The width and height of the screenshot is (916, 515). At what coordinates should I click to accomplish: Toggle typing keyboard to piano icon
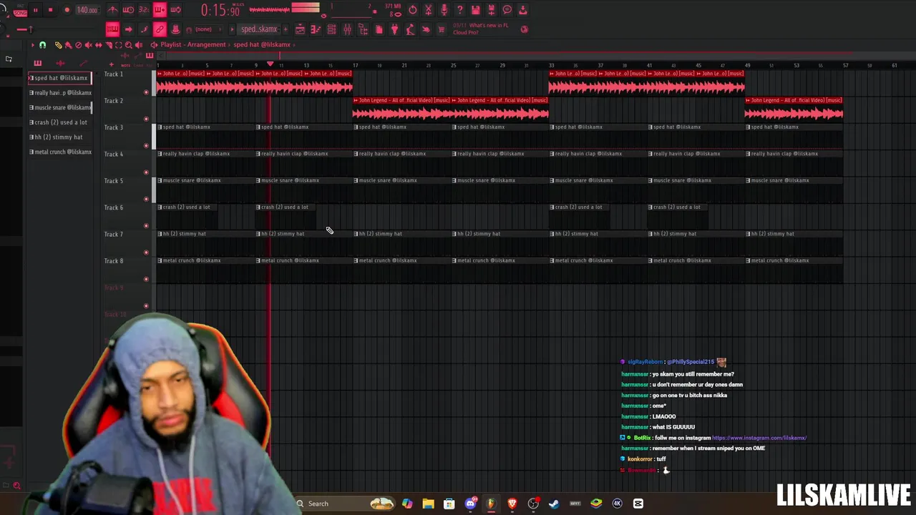[x=112, y=29]
